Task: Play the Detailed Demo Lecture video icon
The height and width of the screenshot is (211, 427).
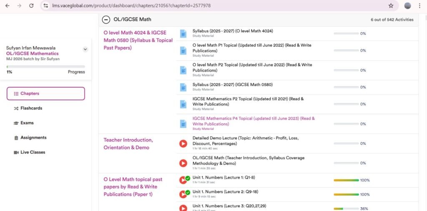Action: (x=183, y=143)
